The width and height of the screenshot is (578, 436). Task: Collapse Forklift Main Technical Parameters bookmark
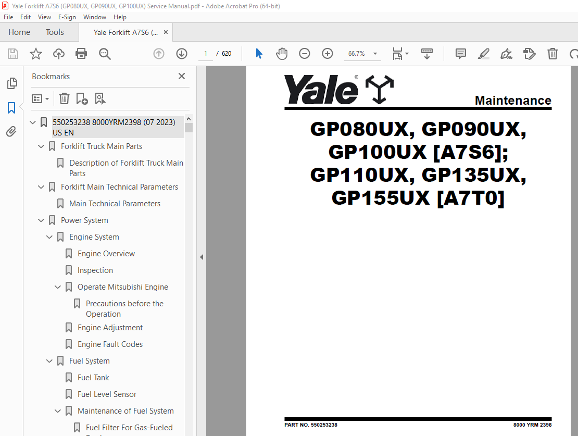point(41,187)
